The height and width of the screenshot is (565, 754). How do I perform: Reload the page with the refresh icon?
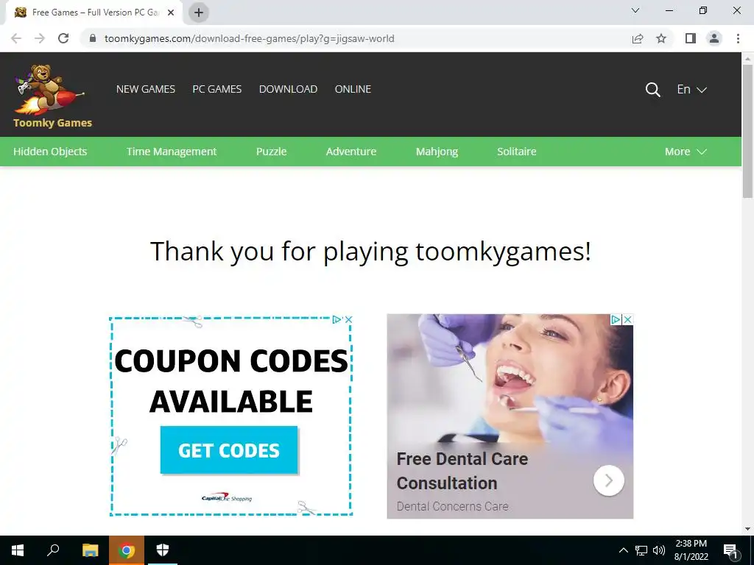(x=63, y=38)
